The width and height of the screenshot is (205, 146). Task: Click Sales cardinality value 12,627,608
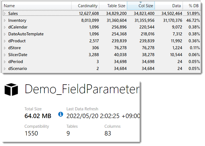(89, 14)
